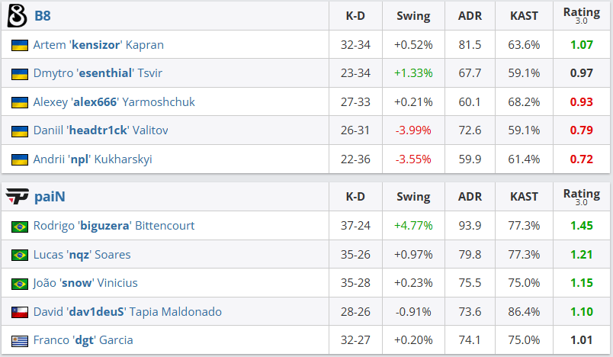The width and height of the screenshot is (613, 357).
Task: Click Ukraine flag beside kensizor
Action: (20, 45)
